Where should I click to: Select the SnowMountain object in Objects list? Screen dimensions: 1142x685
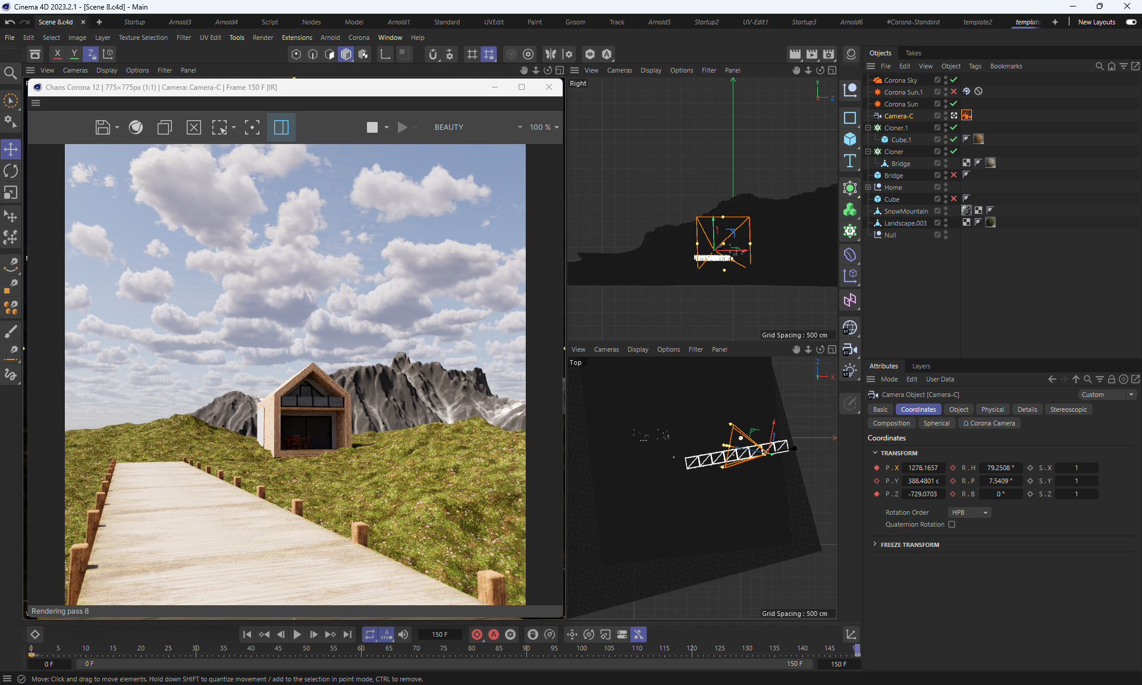tap(905, 211)
